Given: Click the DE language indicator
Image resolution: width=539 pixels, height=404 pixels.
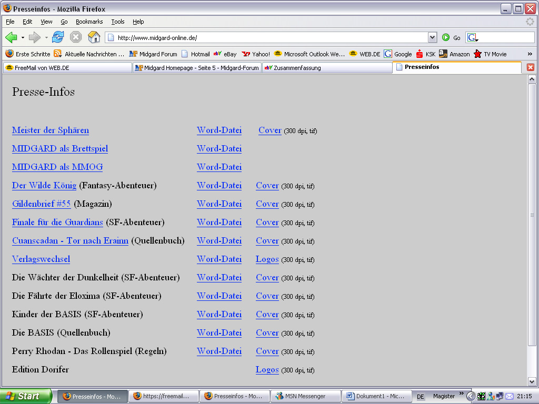Looking at the screenshot, I should pyautogui.click(x=420, y=397).
